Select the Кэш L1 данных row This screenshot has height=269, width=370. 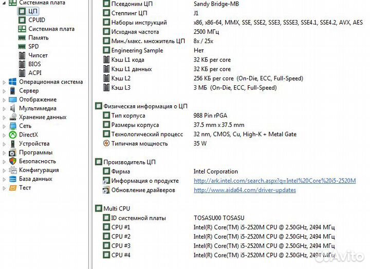(x=167, y=69)
